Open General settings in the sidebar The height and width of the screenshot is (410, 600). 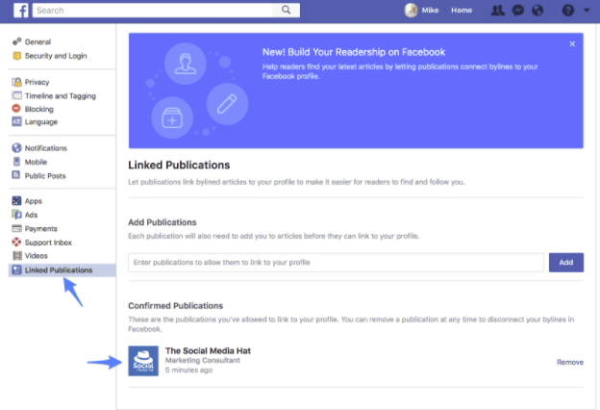point(37,42)
